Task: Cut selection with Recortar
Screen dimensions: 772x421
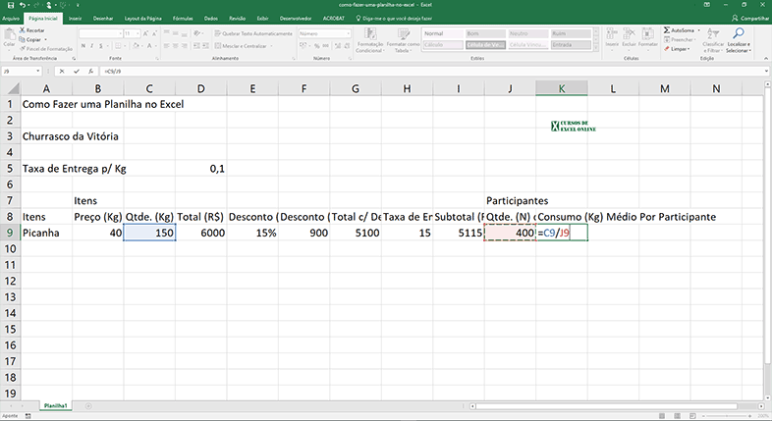Action: [x=32, y=30]
